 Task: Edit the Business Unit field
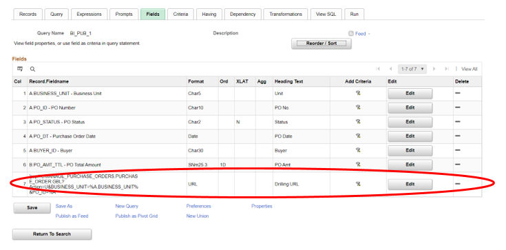click(x=410, y=94)
